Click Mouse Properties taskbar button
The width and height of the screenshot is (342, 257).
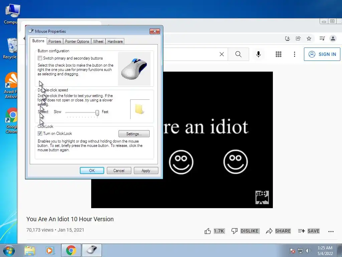pos(92,250)
